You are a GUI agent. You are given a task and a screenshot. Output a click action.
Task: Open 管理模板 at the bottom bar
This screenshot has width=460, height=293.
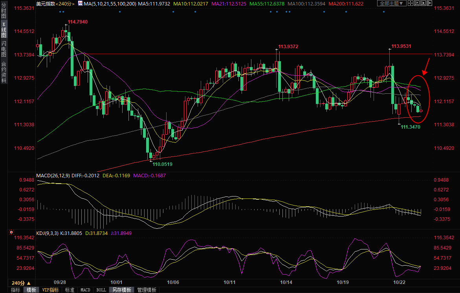[147, 290]
